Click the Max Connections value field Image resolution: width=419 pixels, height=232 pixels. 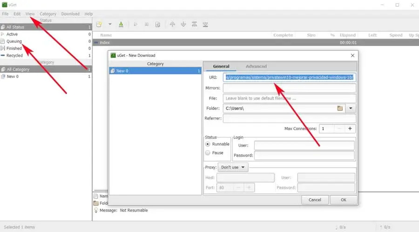tap(326, 129)
